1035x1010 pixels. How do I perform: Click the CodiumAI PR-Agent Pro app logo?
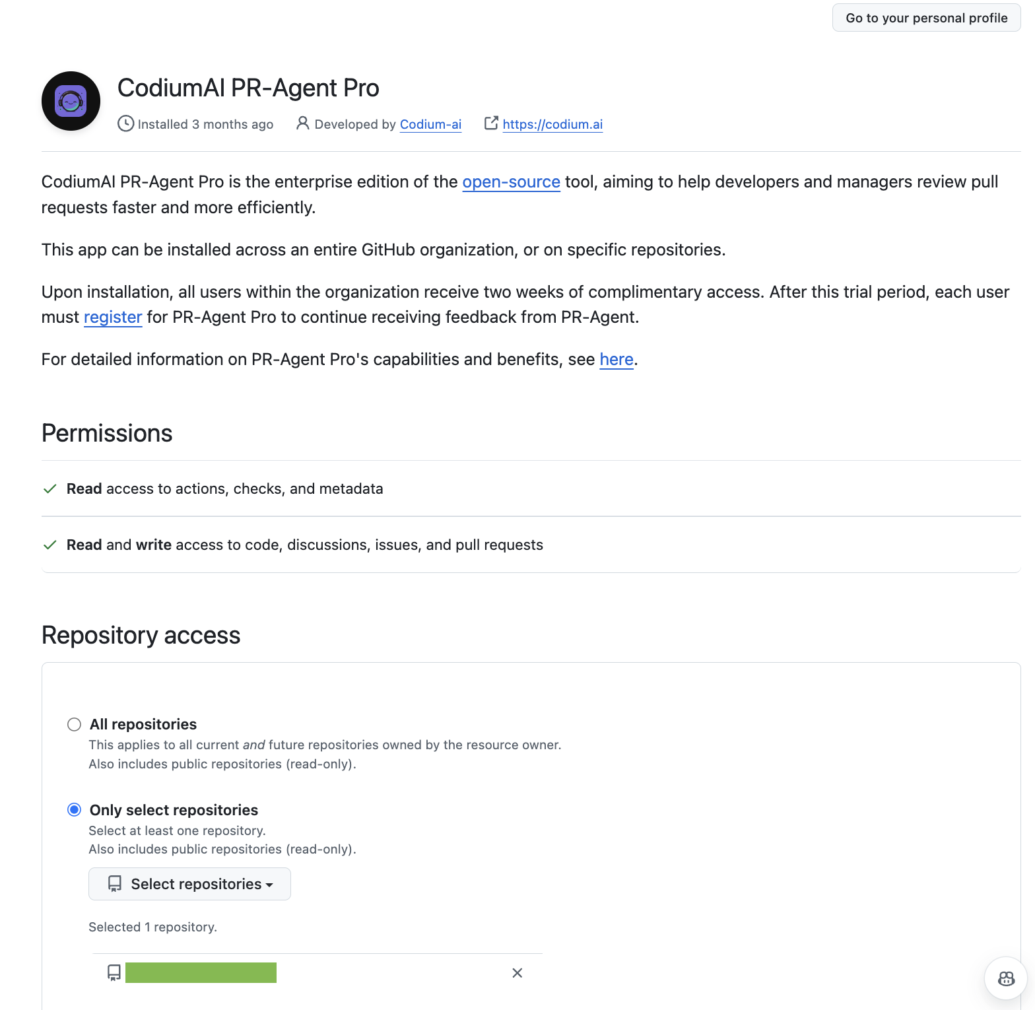[x=70, y=100]
